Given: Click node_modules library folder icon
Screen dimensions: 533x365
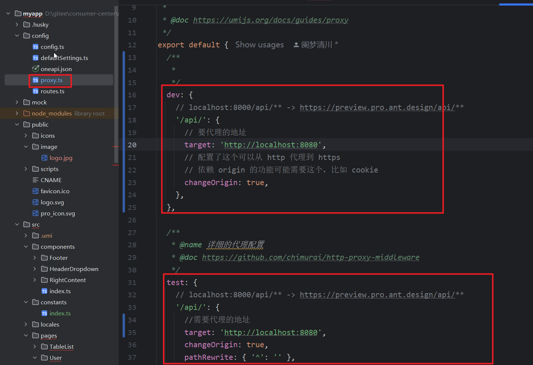Looking at the screenshot, I should coord(27,114).
